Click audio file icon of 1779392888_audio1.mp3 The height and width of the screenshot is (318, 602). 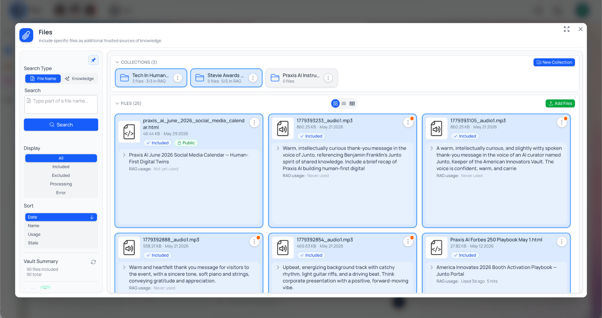pos(129,247)
